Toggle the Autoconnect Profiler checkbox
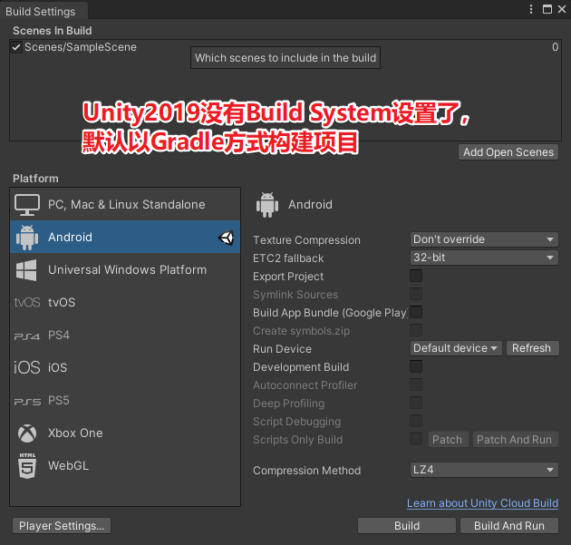 [416, 384]
